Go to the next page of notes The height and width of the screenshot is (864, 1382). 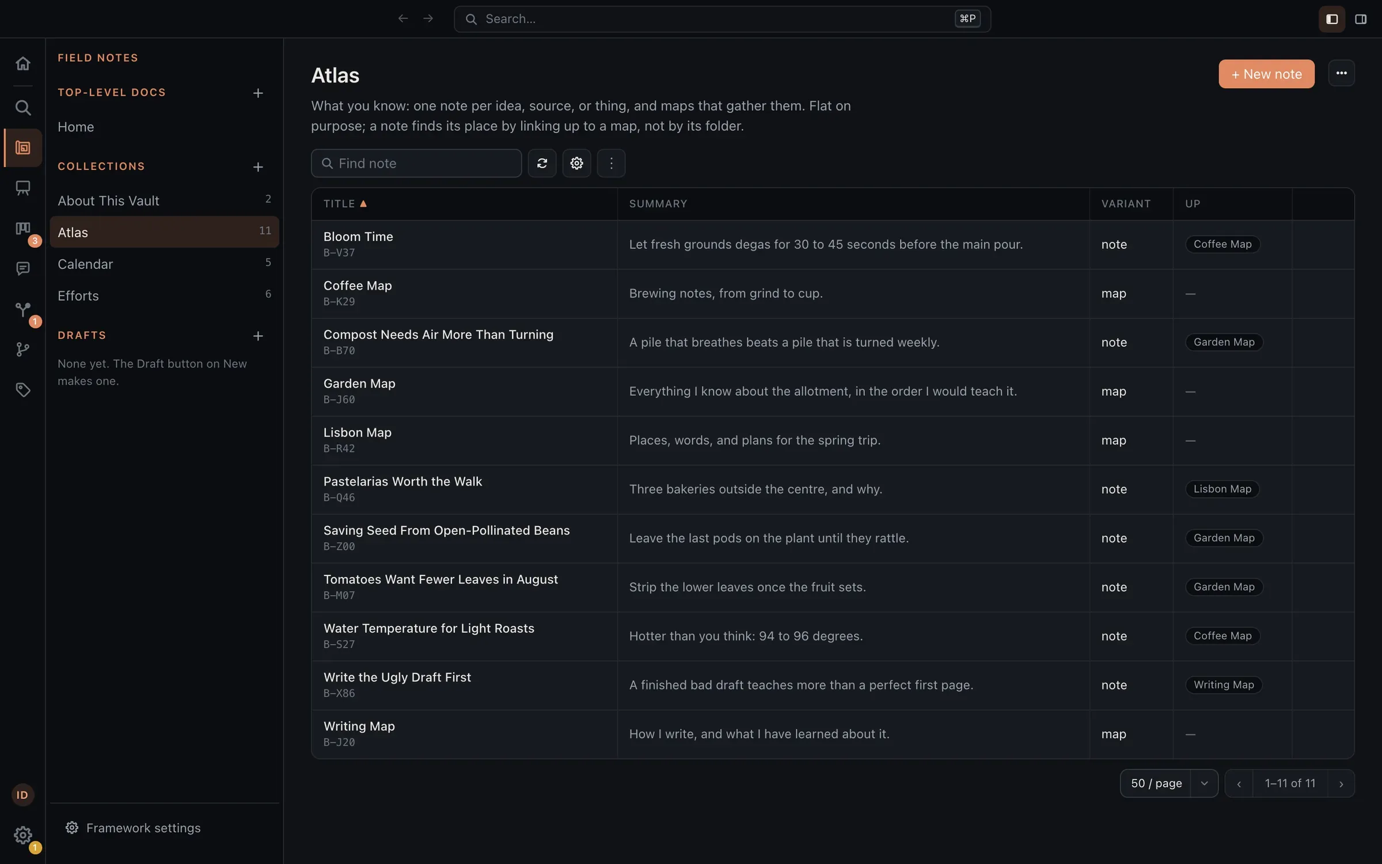1341,784
